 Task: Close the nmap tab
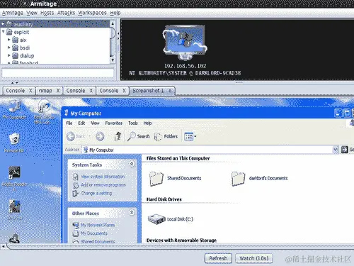click(x=58, y=91)
